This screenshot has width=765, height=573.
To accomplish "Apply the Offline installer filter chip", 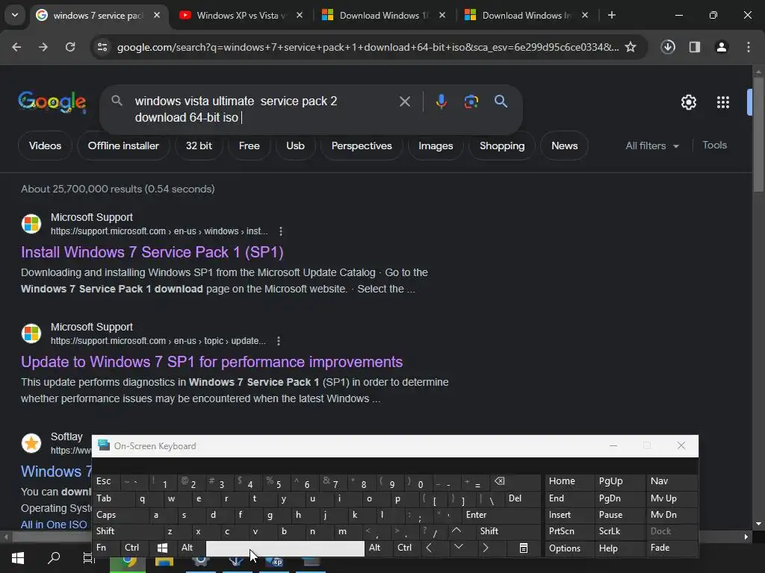I will [123, 145].
